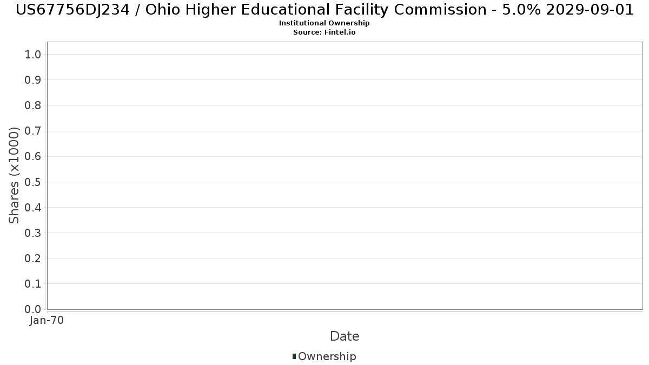Click the Shares (x1000) axis title
The image size is (649, 365).
click(14, 175)
